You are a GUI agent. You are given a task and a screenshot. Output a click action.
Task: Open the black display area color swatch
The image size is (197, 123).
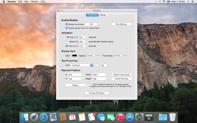(x=75, y=56)
